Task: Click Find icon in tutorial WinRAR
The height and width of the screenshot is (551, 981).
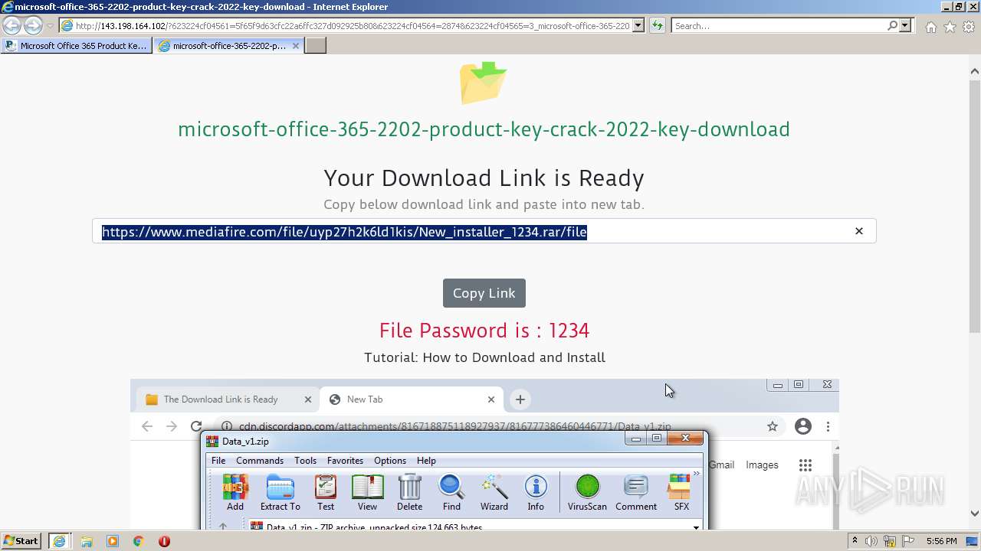Action: 451,493
